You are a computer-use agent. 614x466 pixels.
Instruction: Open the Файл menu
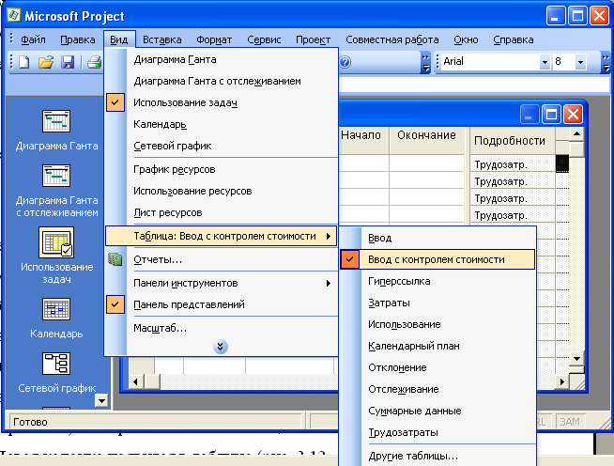point(33,40)
